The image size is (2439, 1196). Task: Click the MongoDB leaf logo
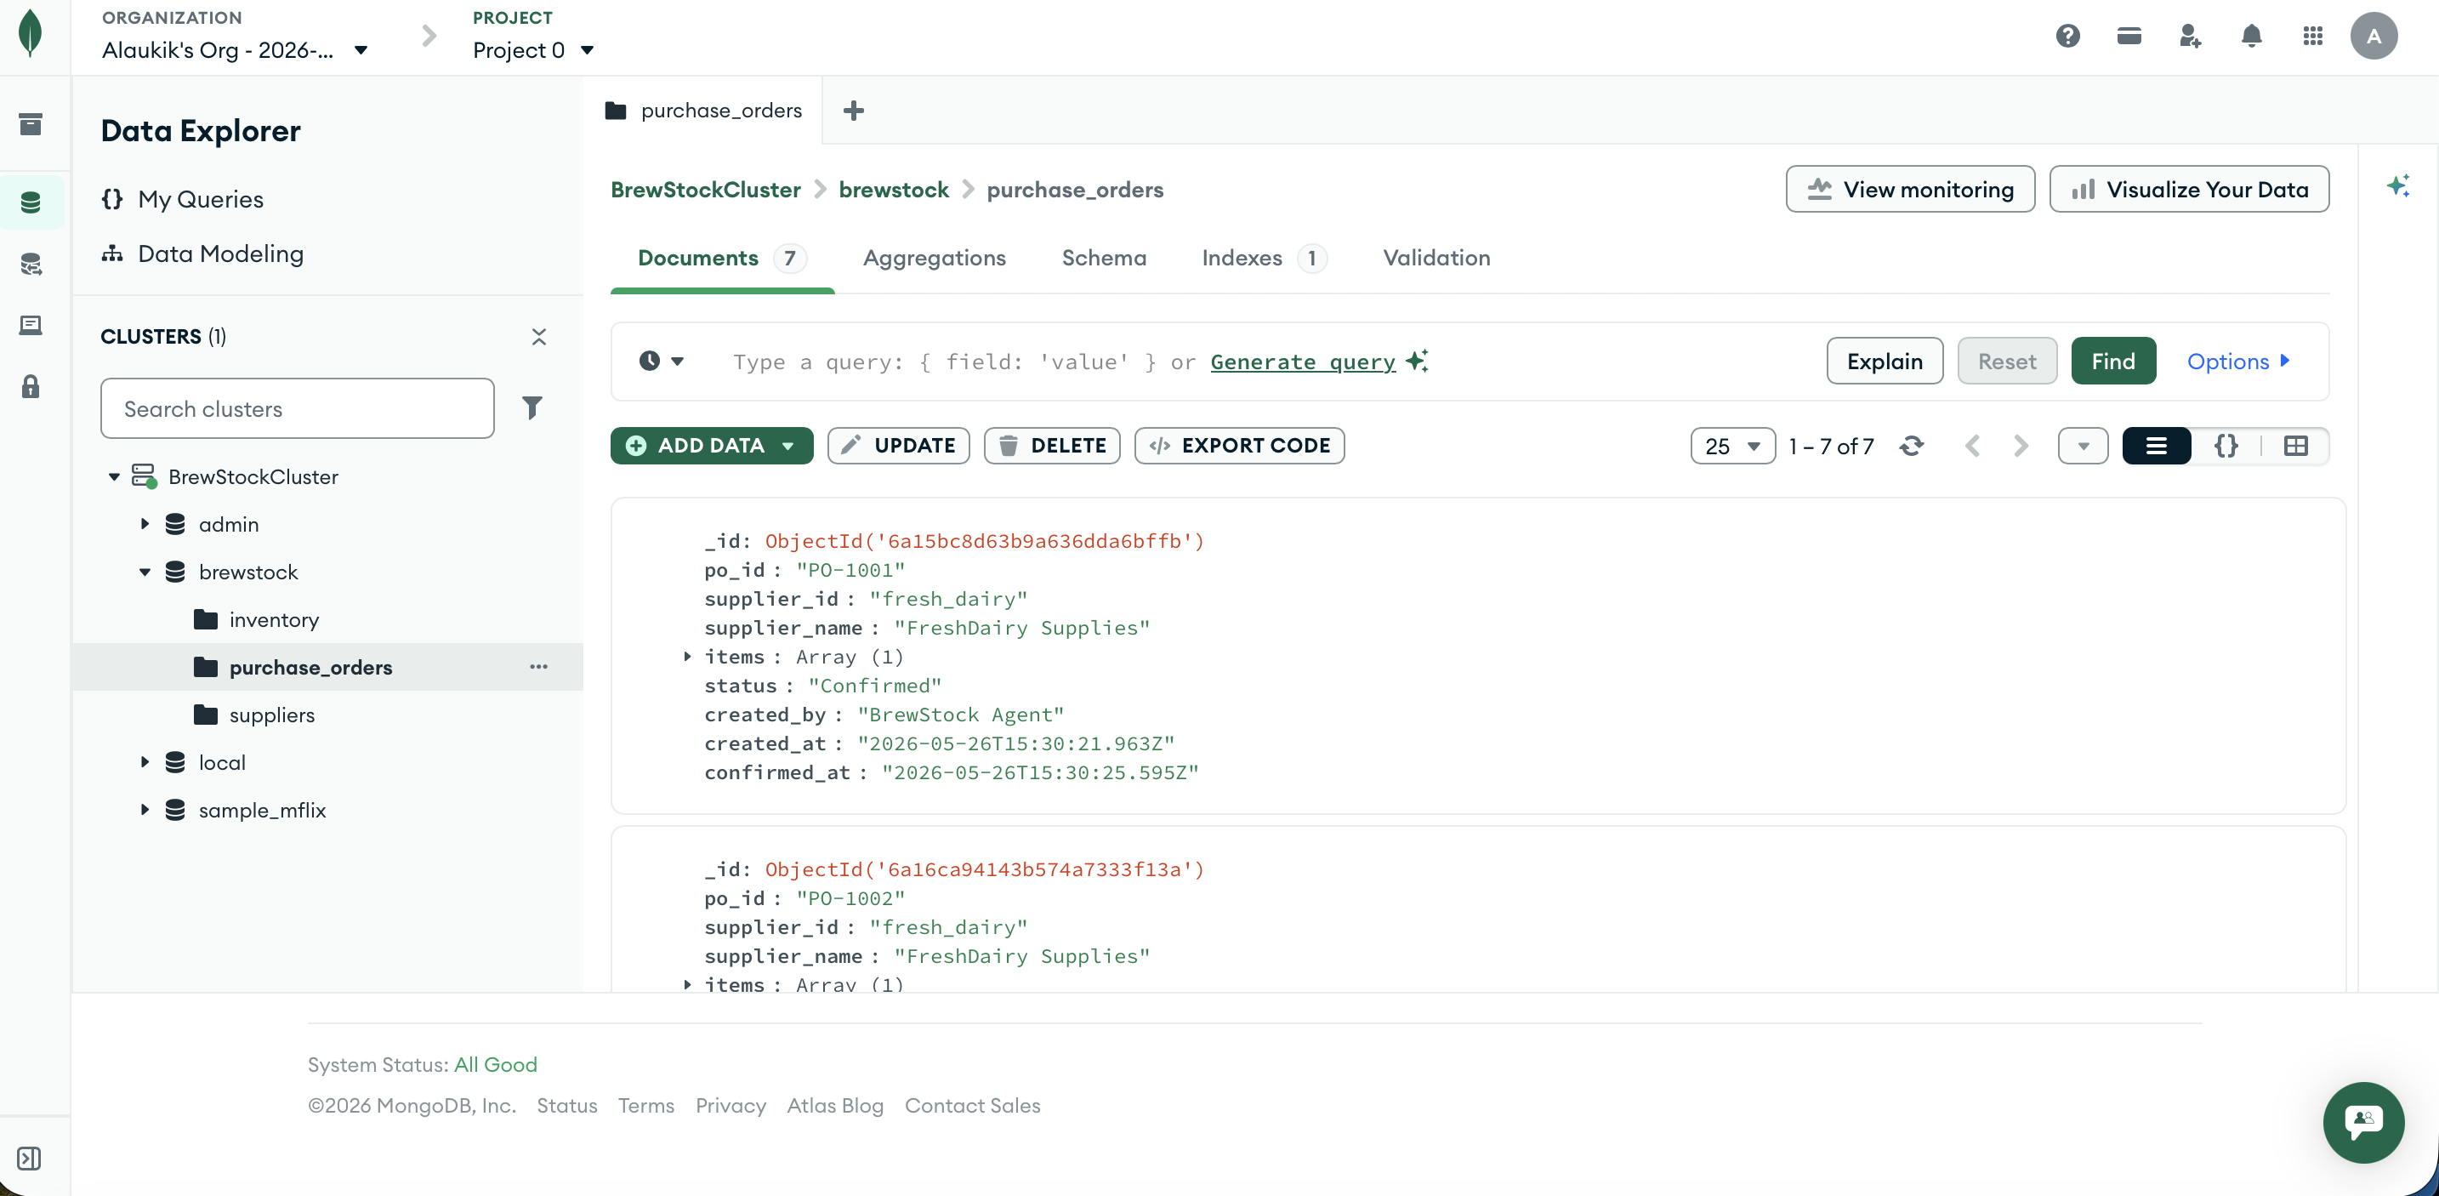point(31,34)
